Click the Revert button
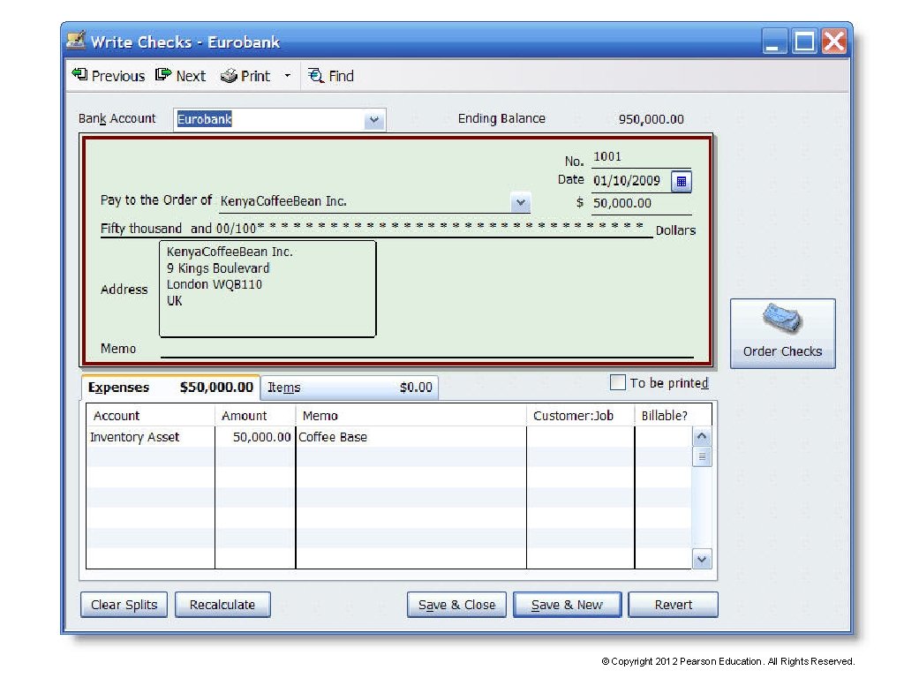904x678 pixels. [673, 605]
